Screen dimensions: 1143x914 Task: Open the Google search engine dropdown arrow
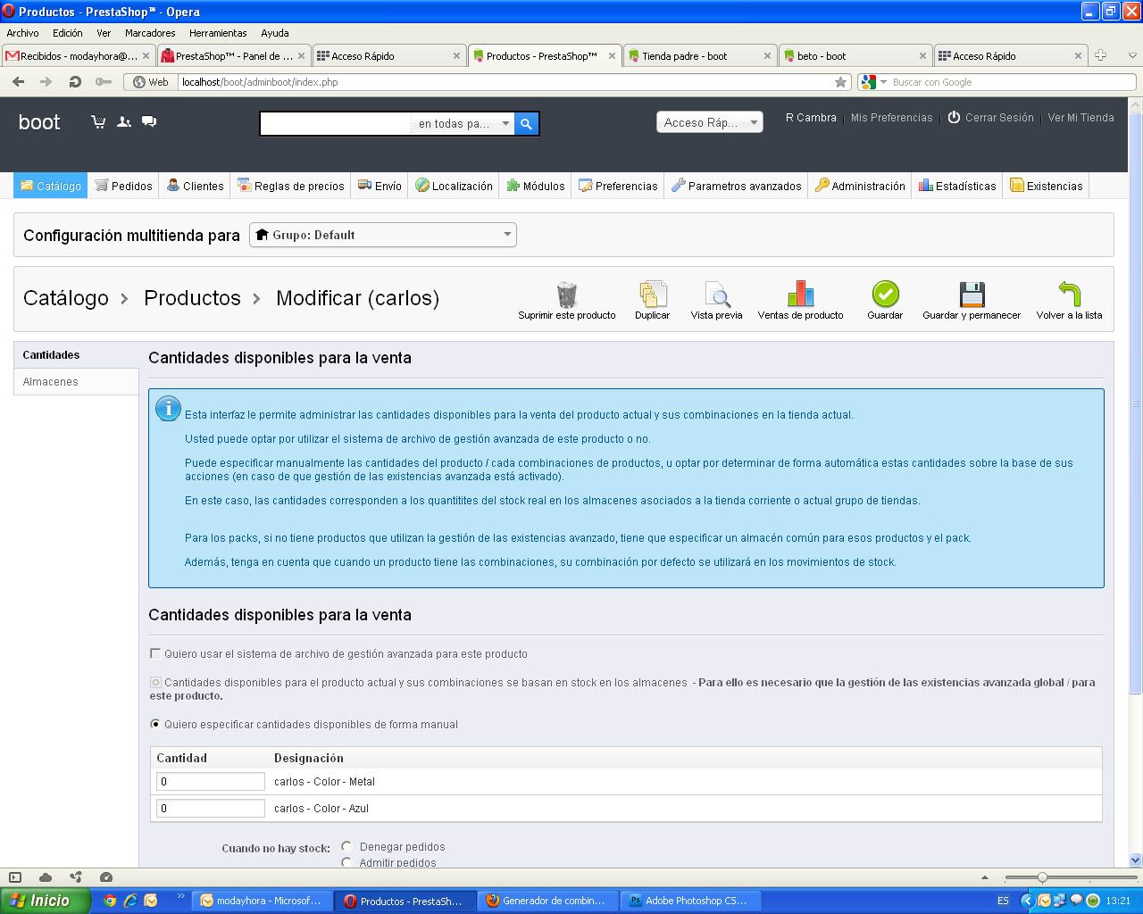[884, 82]
